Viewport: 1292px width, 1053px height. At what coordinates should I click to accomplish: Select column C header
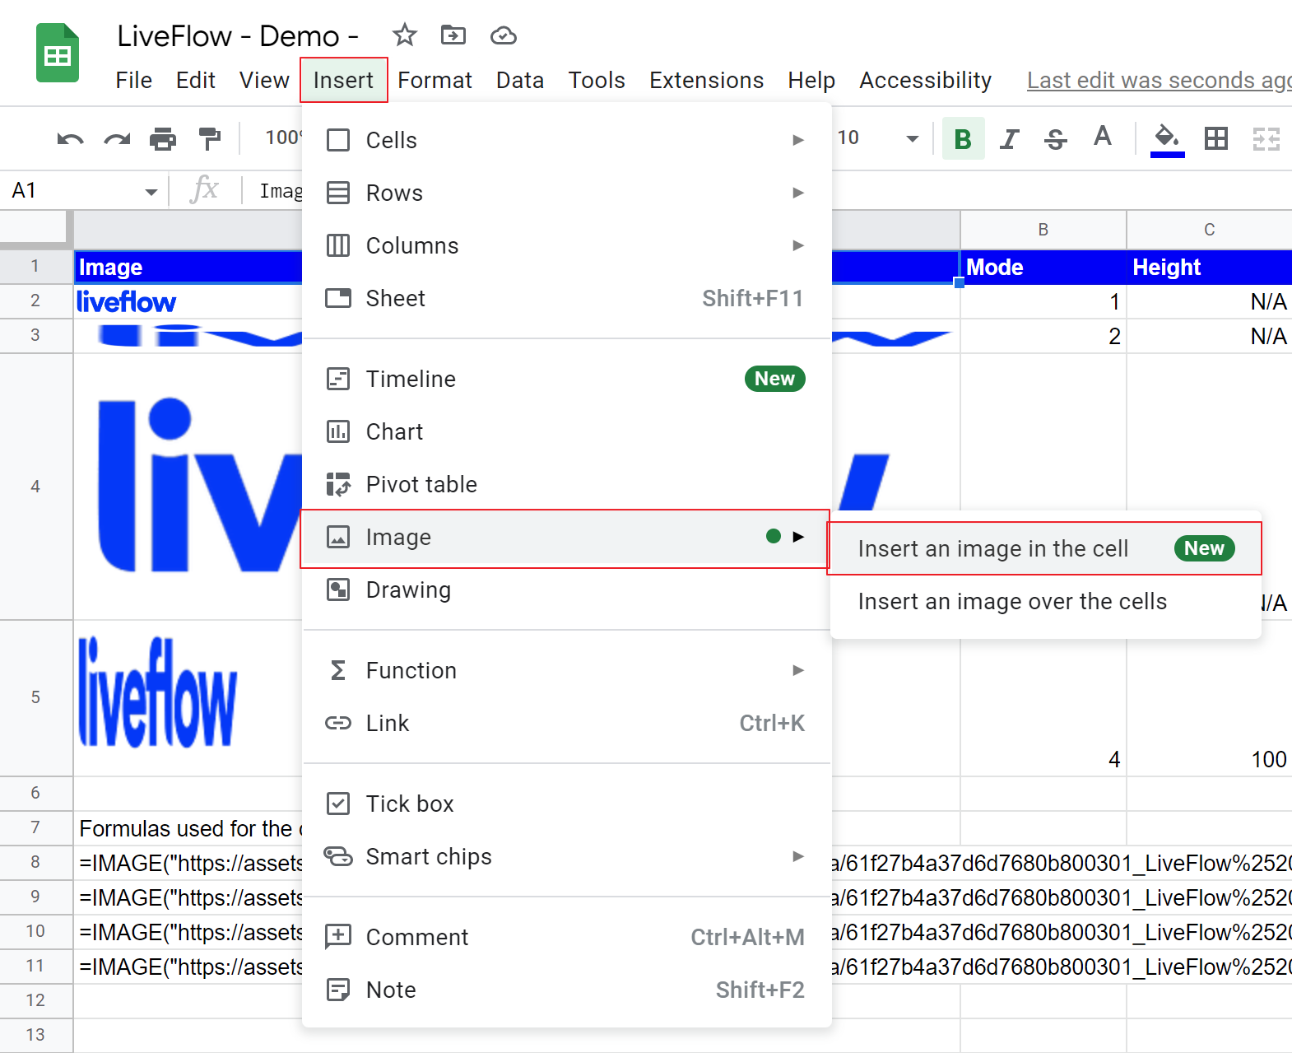[1209, 230]
